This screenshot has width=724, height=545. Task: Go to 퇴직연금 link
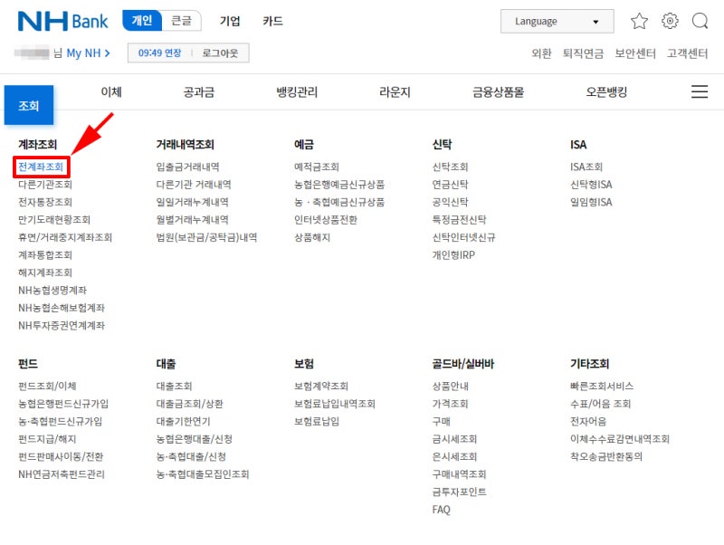tap(583, 53)
